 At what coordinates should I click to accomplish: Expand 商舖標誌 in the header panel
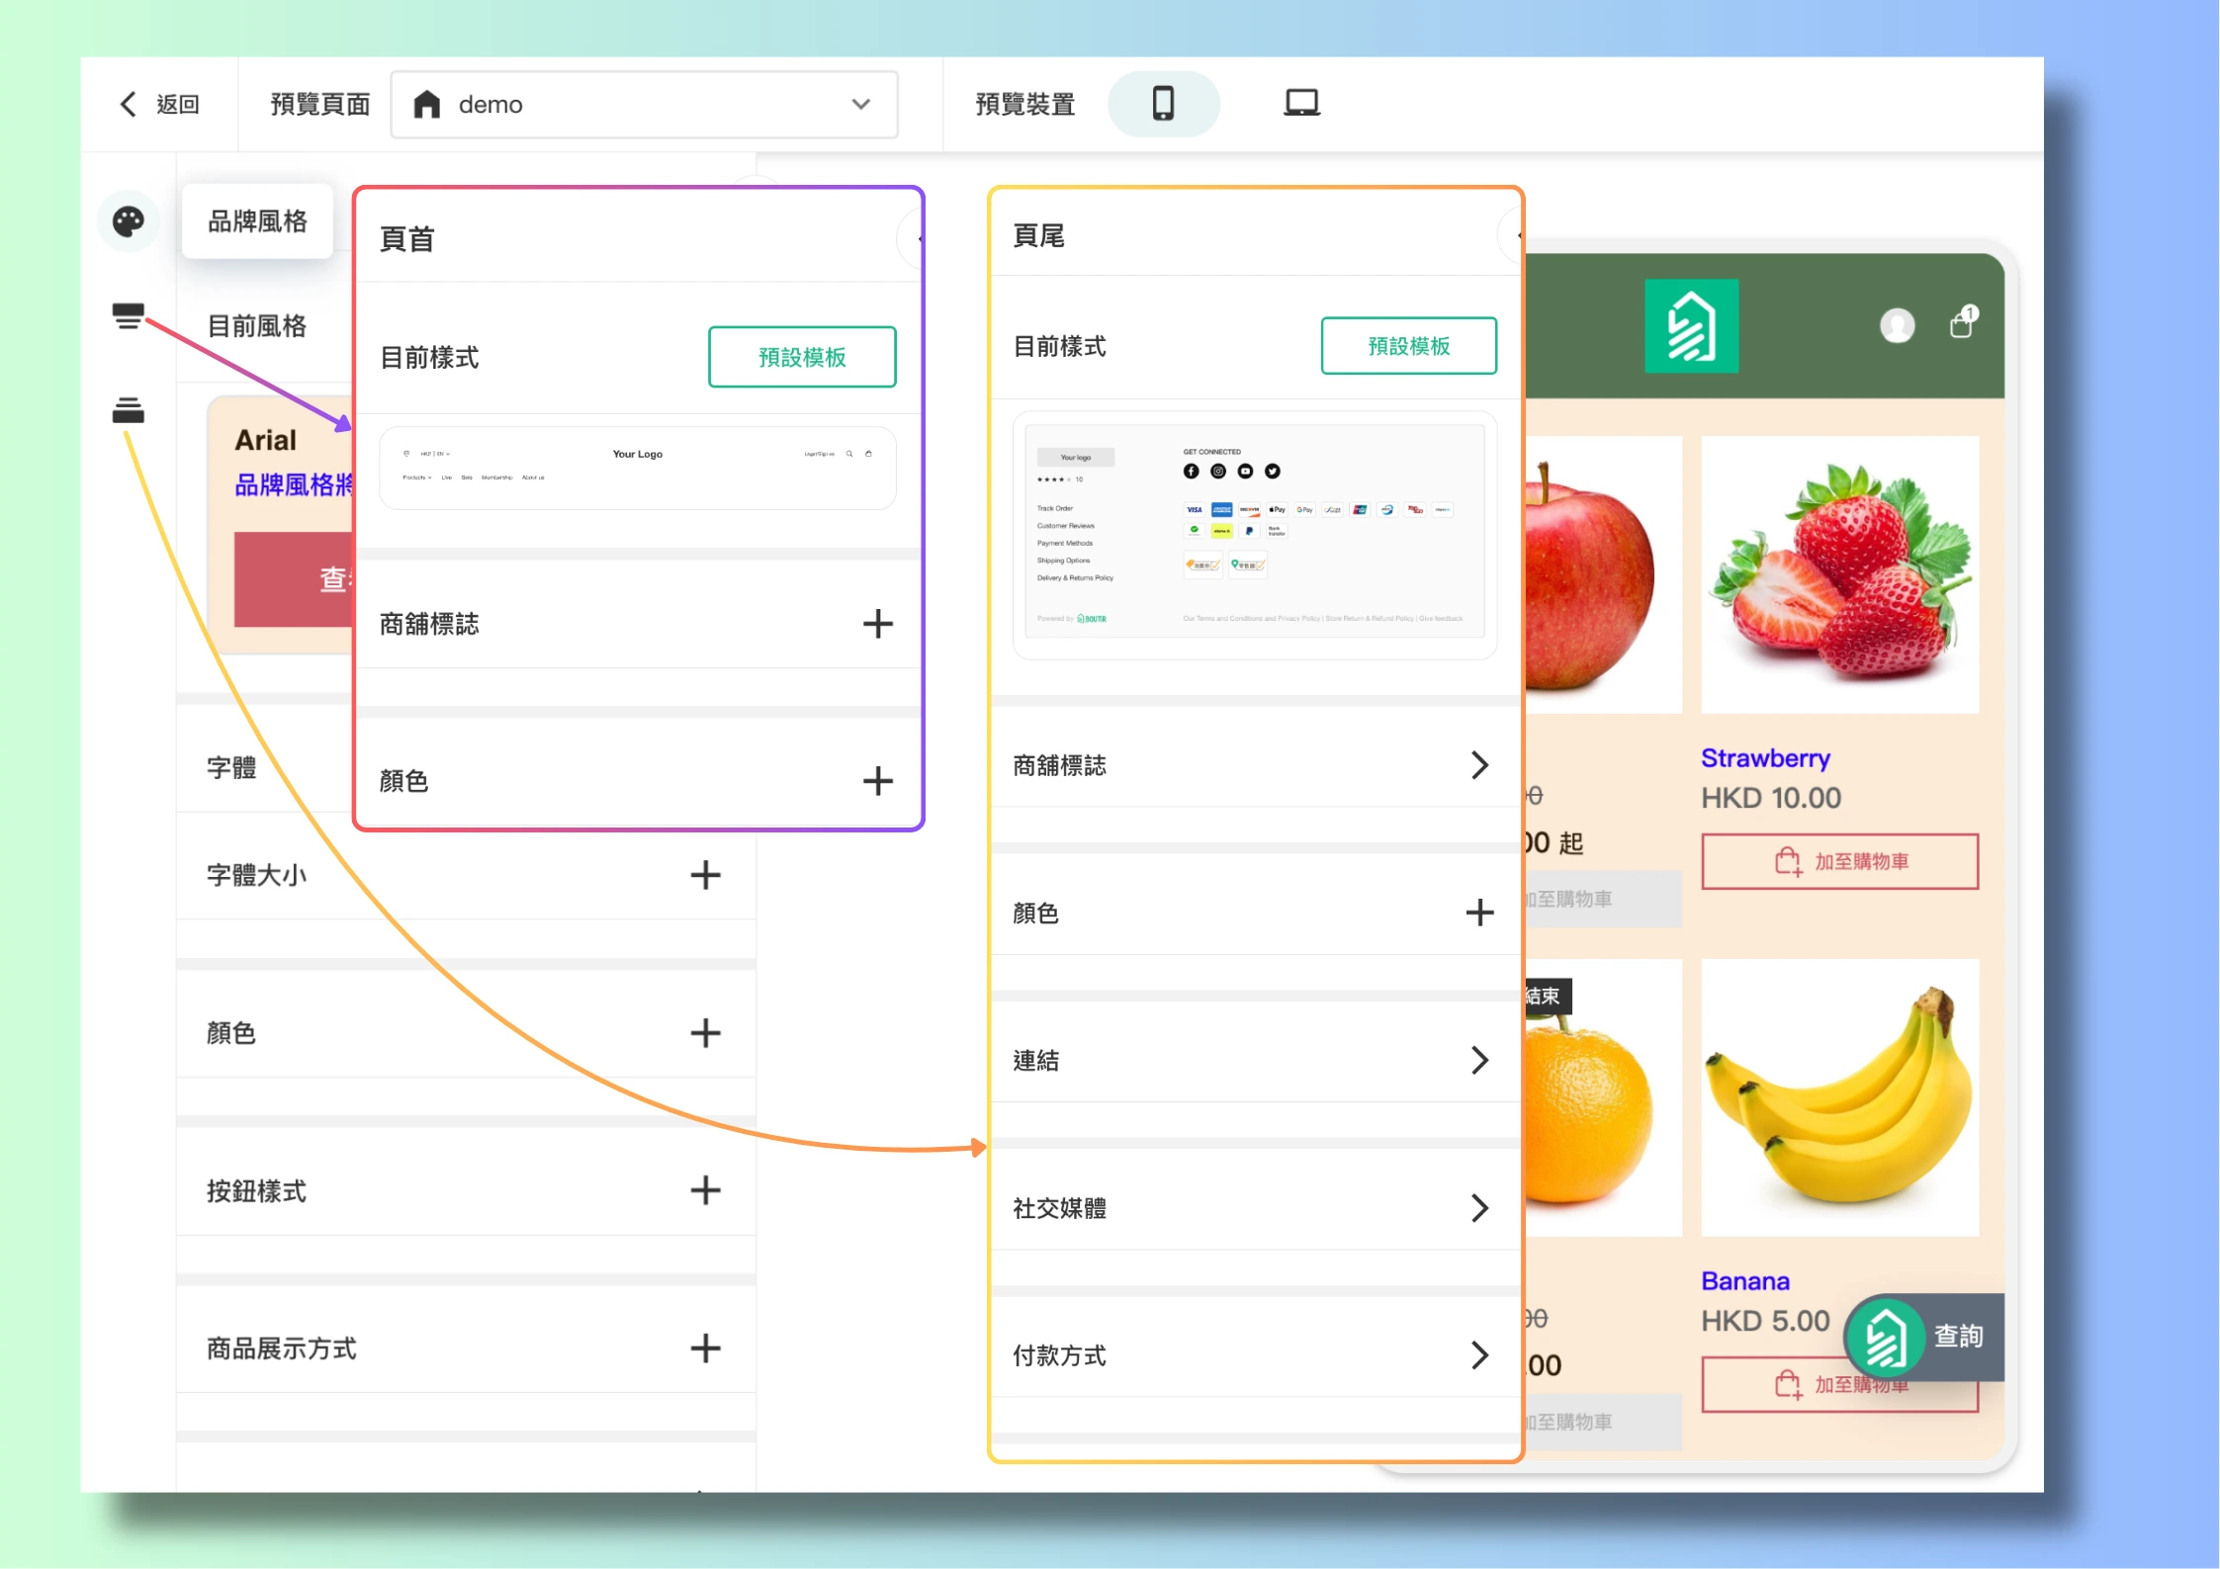click(877, 624)
